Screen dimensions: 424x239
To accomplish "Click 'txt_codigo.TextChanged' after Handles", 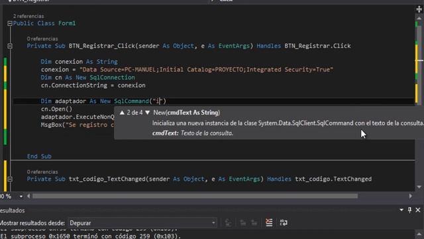I will point(333,179).
